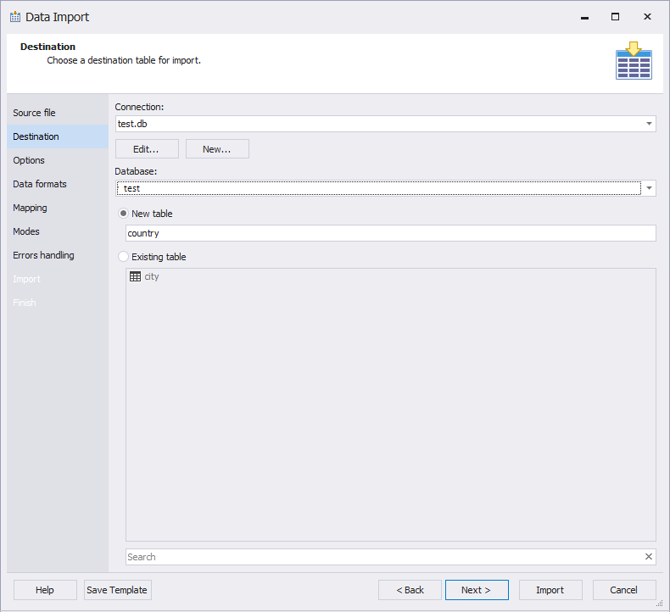Click the New... connection button
Screen dimensions: 670x612
coord(217,149)
